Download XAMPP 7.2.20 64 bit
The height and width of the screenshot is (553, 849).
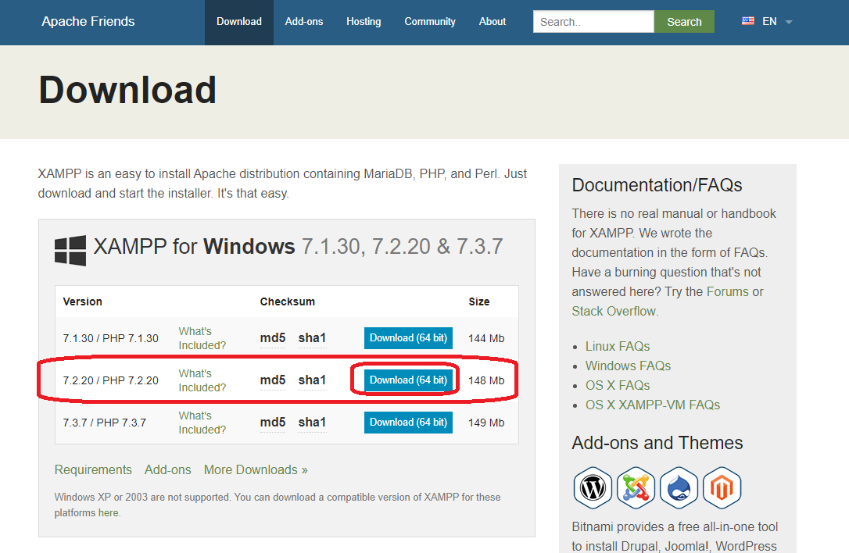(408, 380)
